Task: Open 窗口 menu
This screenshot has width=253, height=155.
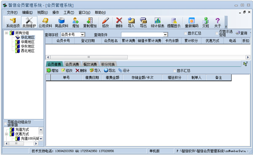Action: 84,12
